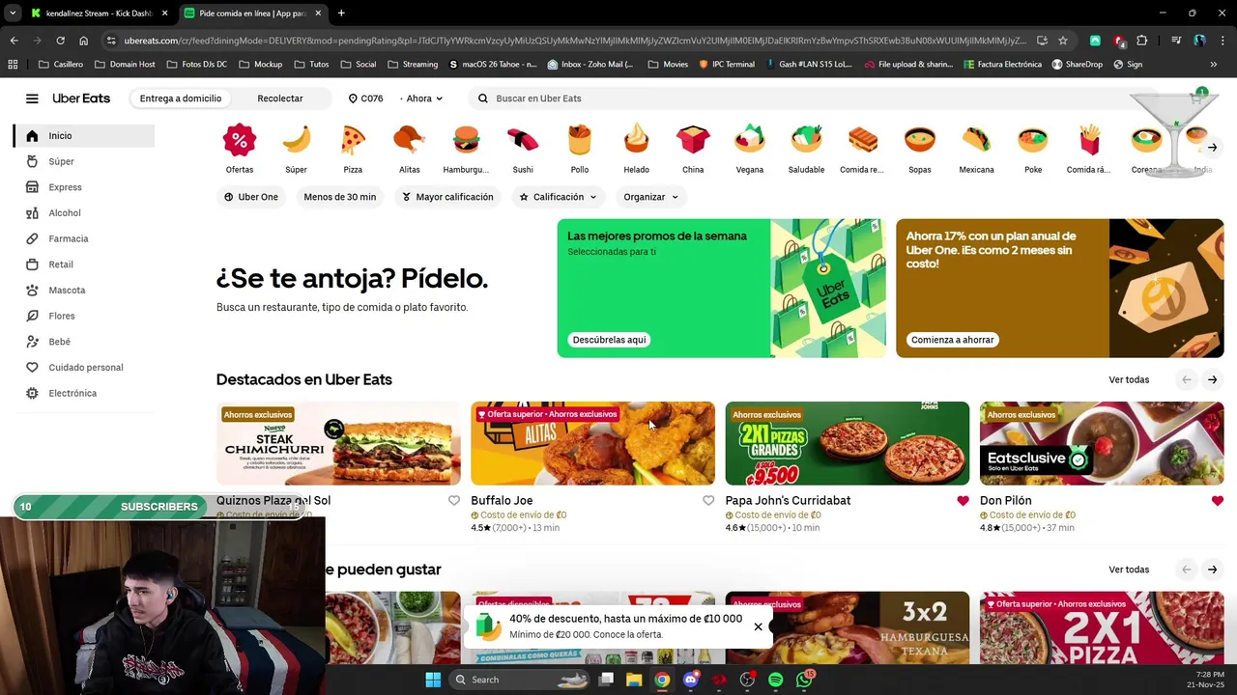Dismiss the 40% de descuento banner
Screen dimensions: 1237x695
coord(758,626)
